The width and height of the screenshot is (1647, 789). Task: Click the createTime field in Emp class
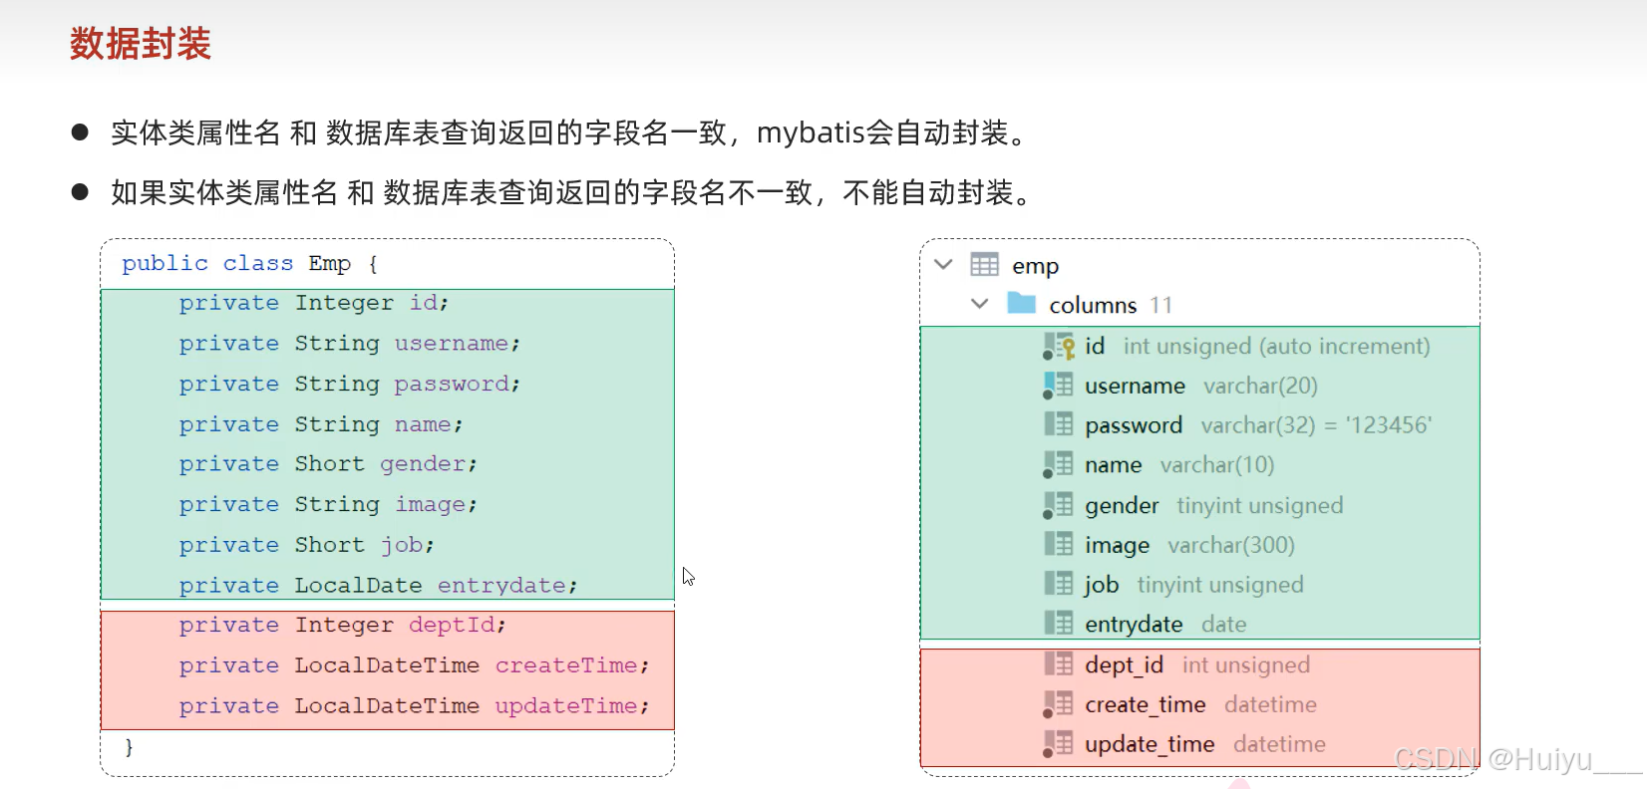414,665
